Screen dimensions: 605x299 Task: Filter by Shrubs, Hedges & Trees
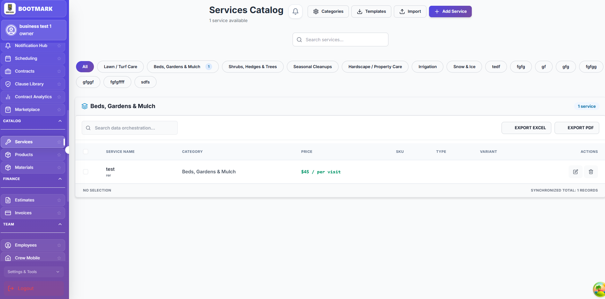point(253,67)
